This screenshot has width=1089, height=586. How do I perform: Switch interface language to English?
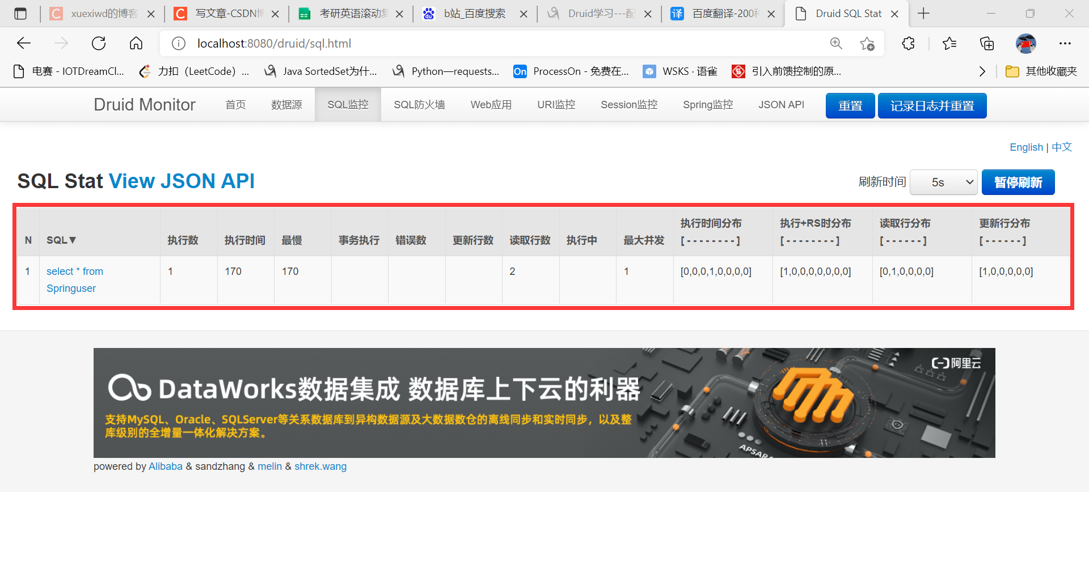tap(1026, 147)
